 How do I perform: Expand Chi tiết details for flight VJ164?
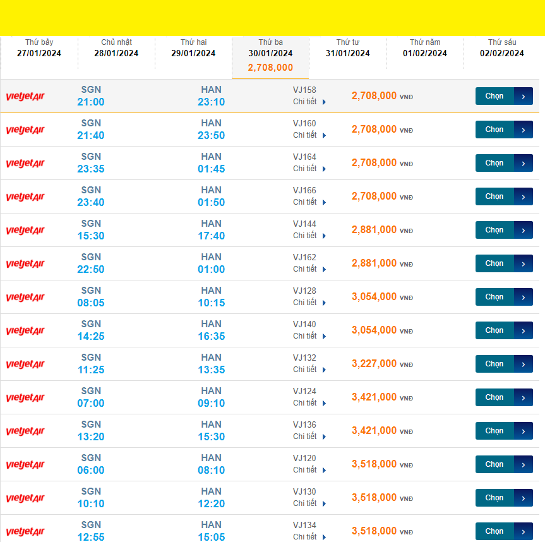pos(309,169)
